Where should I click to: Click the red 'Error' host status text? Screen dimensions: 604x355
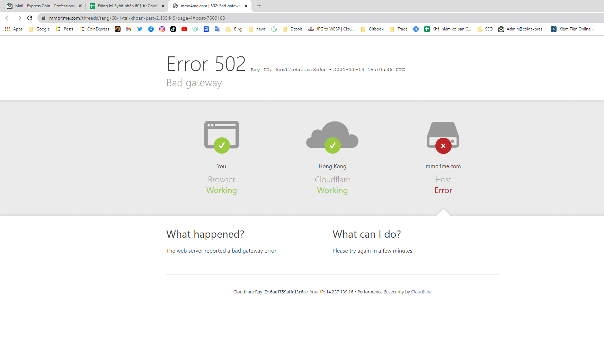point(443,190)
